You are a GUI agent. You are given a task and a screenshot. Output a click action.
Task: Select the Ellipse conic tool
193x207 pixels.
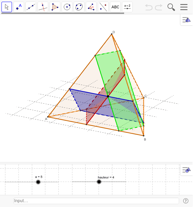coord(79,7)
